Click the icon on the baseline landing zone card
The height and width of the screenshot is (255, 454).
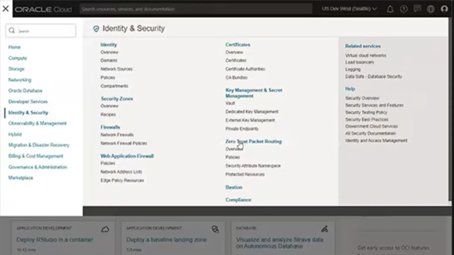[x=215, y=229]
